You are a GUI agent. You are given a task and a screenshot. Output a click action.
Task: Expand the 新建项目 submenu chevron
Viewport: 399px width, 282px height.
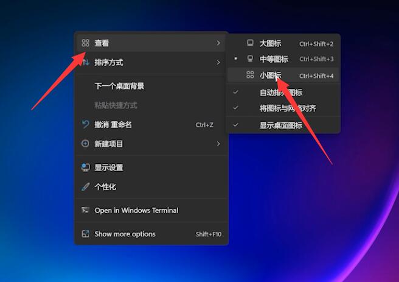(218, 144)
